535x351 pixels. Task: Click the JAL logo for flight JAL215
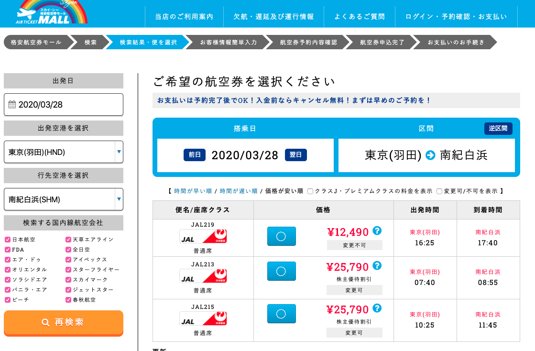pos(203,318)
